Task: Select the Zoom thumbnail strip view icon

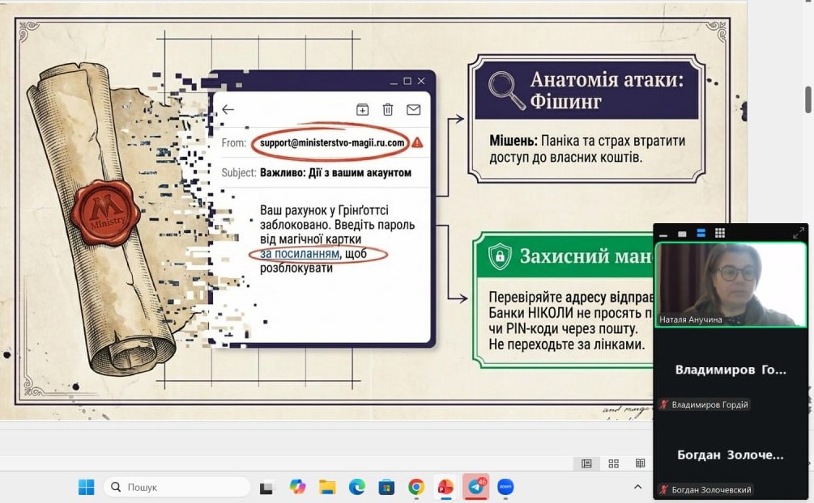Action: 701,234
